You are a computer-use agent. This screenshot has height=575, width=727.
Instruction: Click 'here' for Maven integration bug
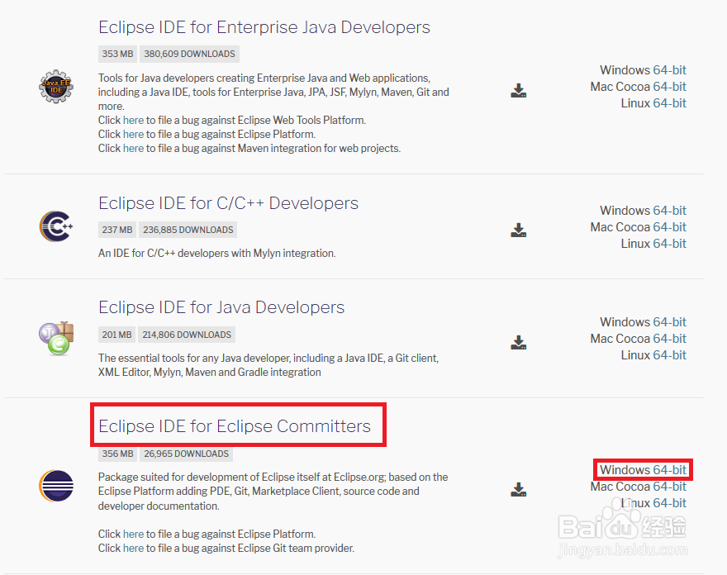click(x=134, y=149)
